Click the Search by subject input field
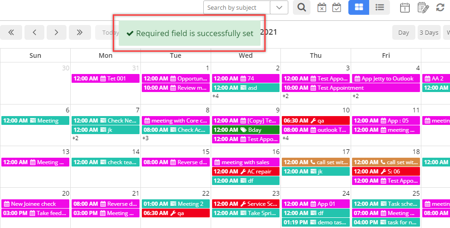450x228 pixels. click(x=237, y=8)
